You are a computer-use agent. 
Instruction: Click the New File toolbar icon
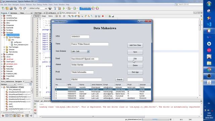pos(3,8)
